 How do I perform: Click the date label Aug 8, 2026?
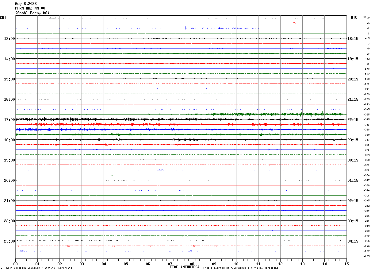(x=26, y=4)
